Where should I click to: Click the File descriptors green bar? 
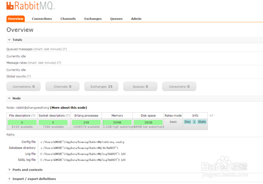click(22, 123)
